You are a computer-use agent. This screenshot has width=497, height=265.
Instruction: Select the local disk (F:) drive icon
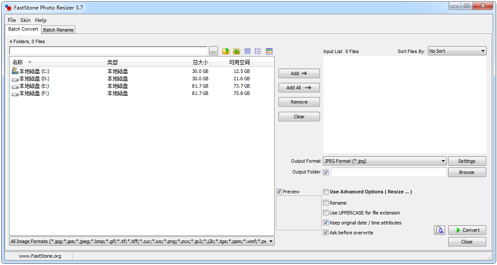[15, 94]
